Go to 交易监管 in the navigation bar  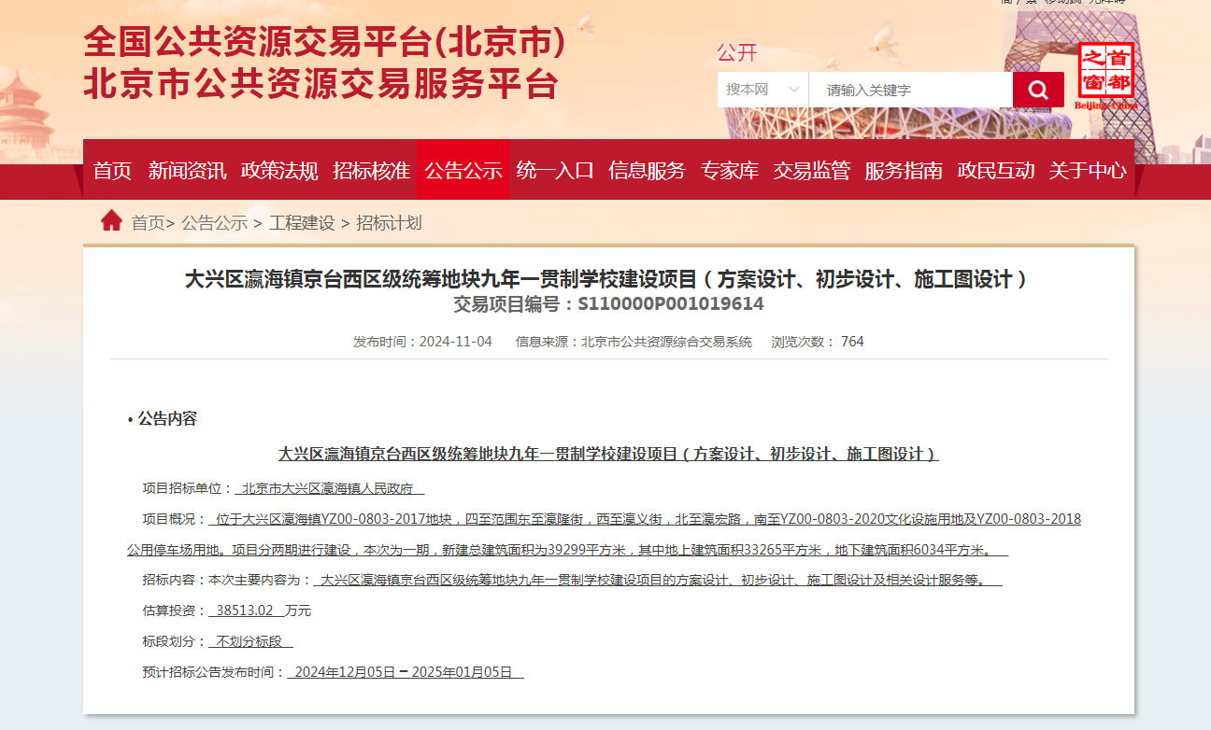(x=811, y=170)
